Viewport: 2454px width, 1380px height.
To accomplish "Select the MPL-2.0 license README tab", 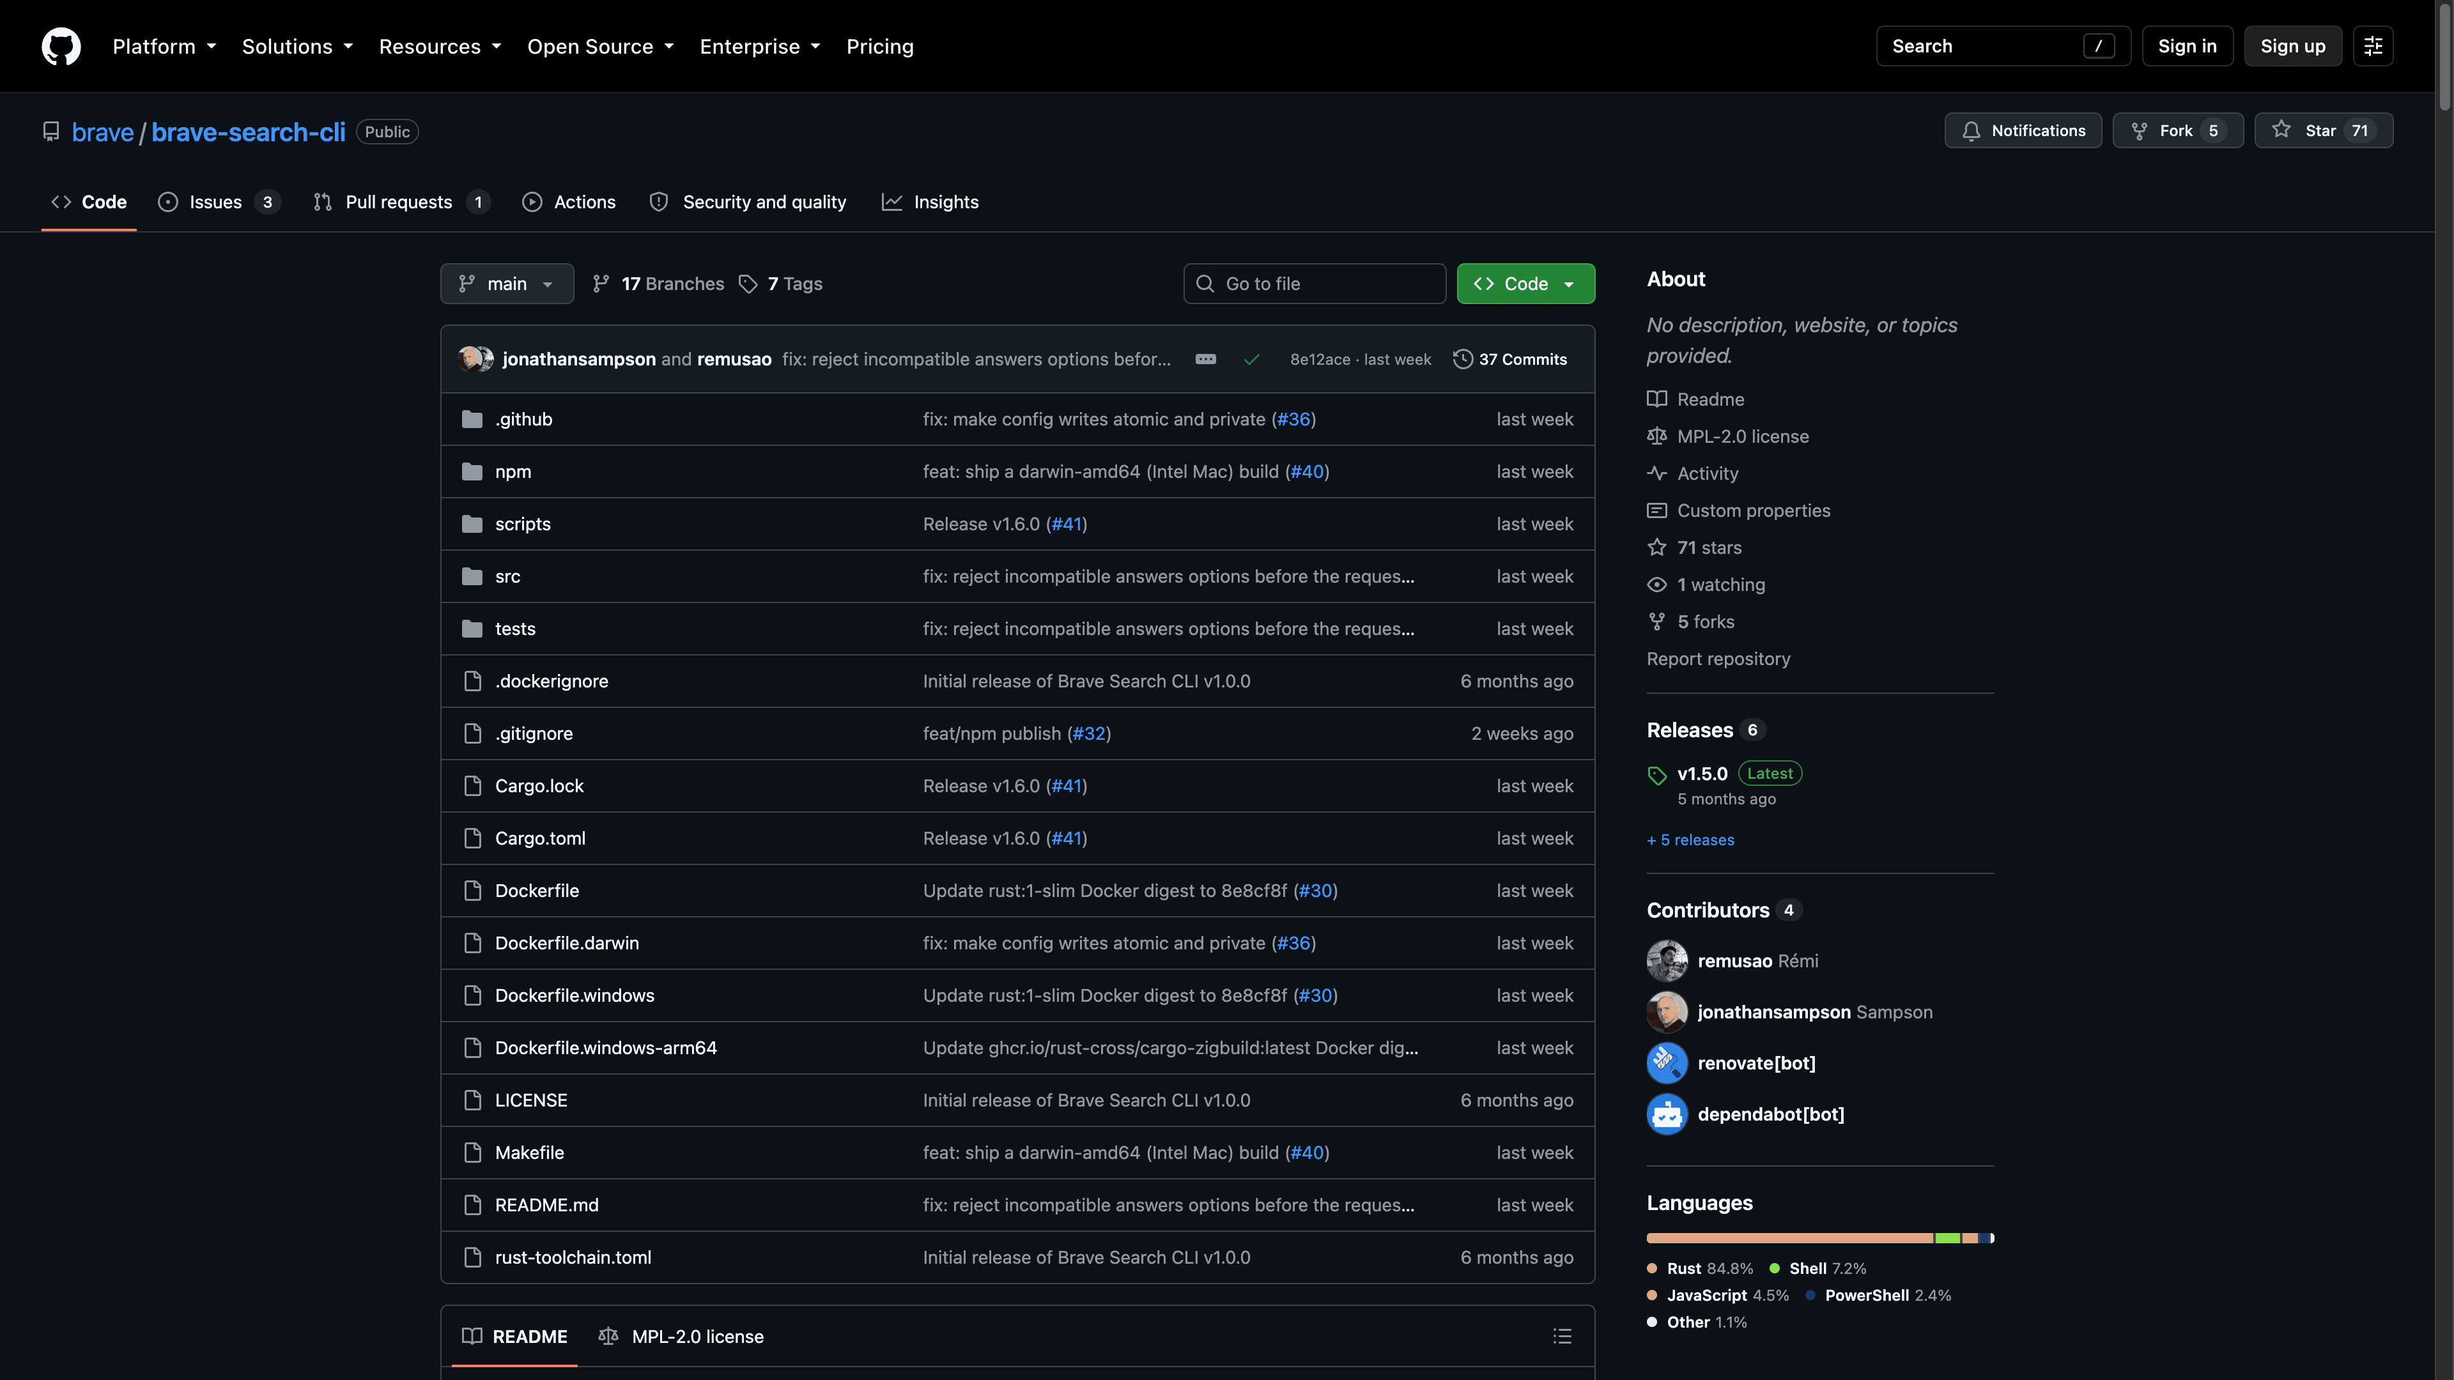I will point(681,1336).
